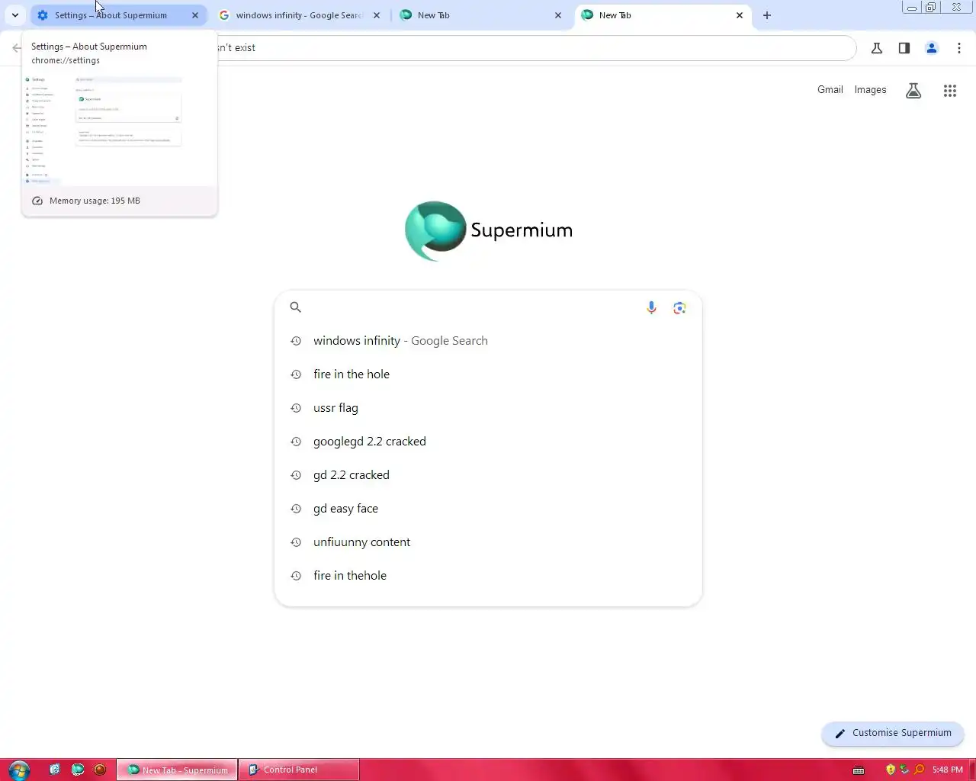Open the Google apps grid
The width and height of the screenshot is (976, 781).
coord(950,91)
